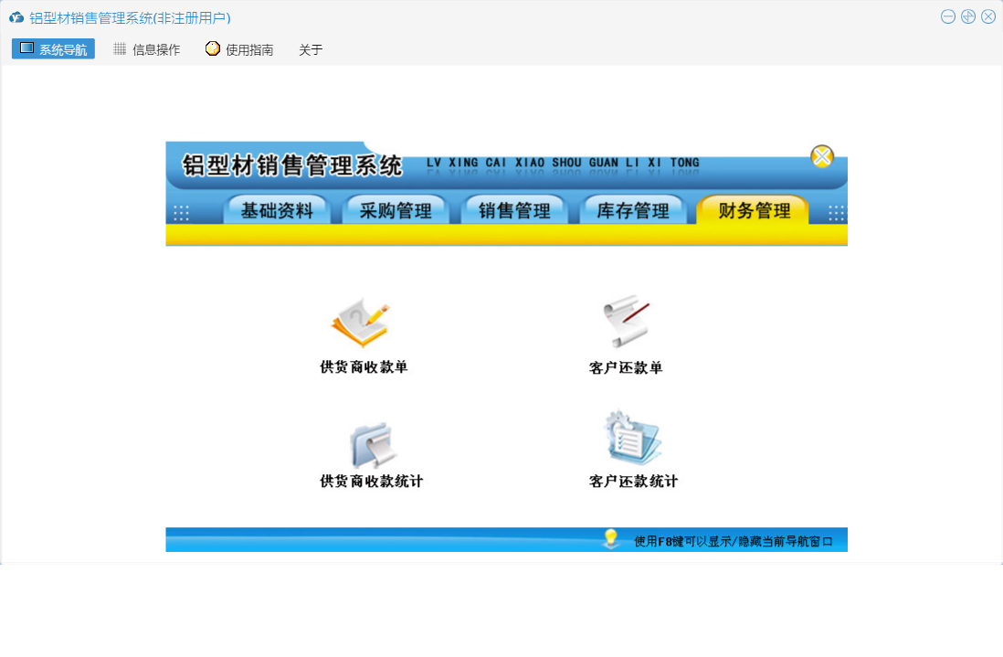Click the 供货商收款单 label
Image resolution: width=1003 pixels, height=657 pixels.
tap(364, 366)
